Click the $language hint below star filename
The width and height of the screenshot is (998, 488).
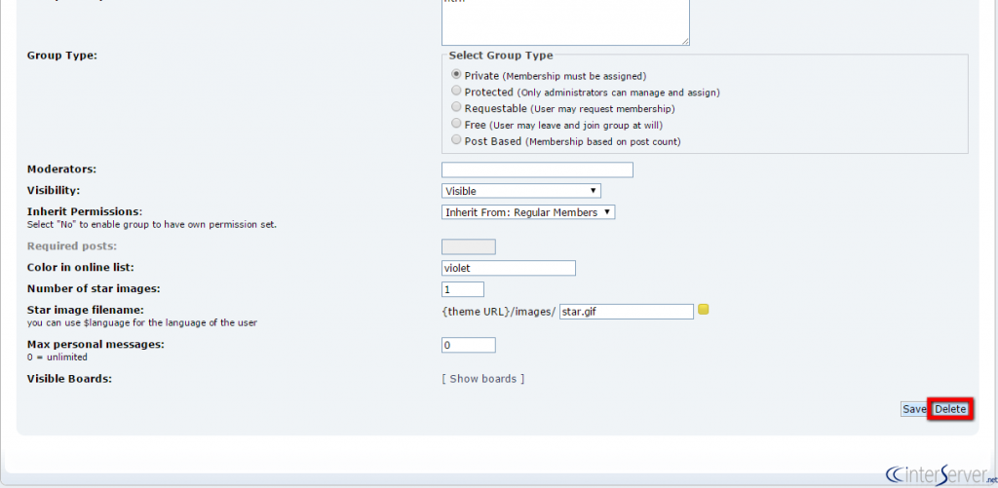point(142,322)
